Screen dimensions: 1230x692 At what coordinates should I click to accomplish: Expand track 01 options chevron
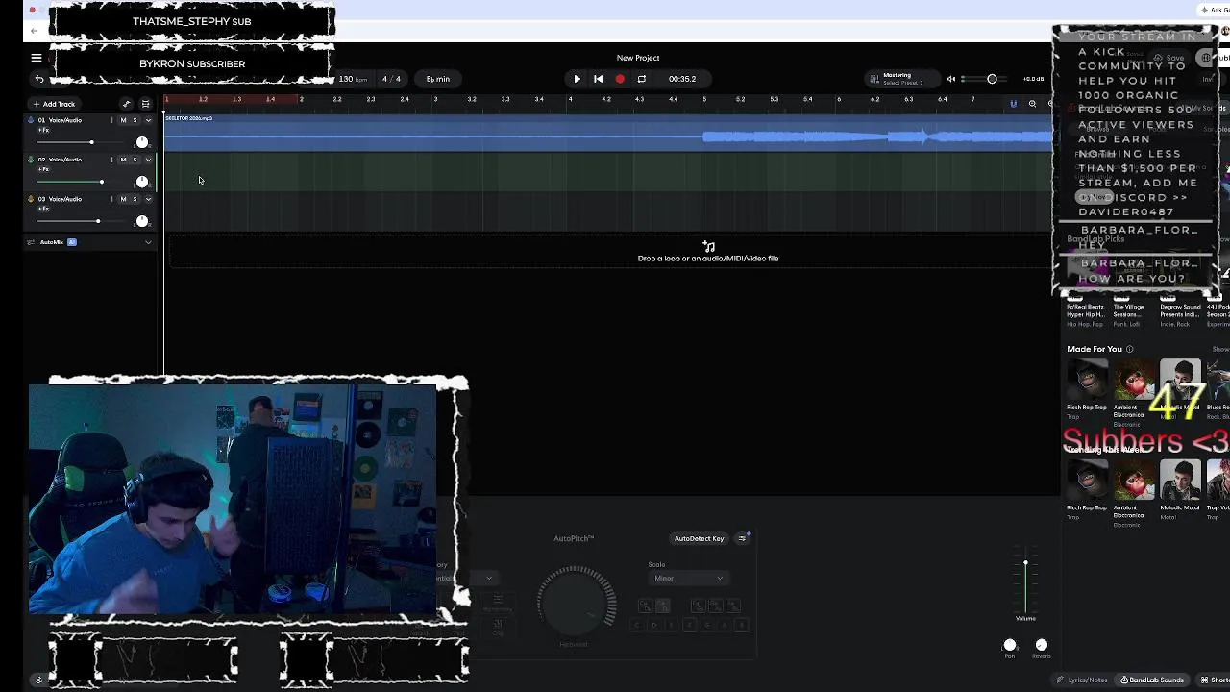[x=148, y=120]
